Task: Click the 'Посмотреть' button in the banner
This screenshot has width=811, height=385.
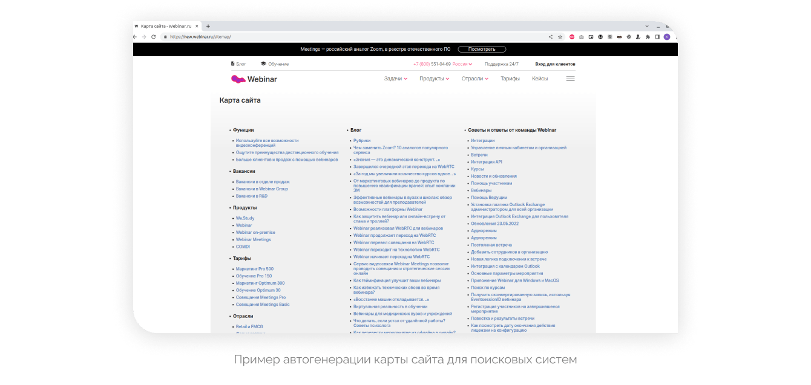Action: point(482,49)
